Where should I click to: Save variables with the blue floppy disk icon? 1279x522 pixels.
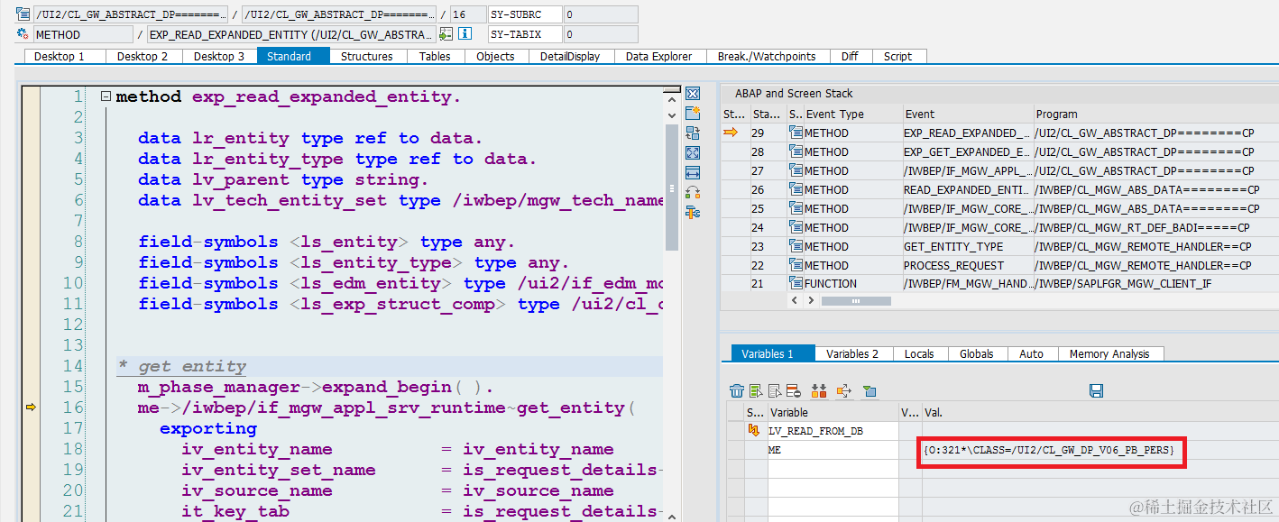click(1097, 390)
